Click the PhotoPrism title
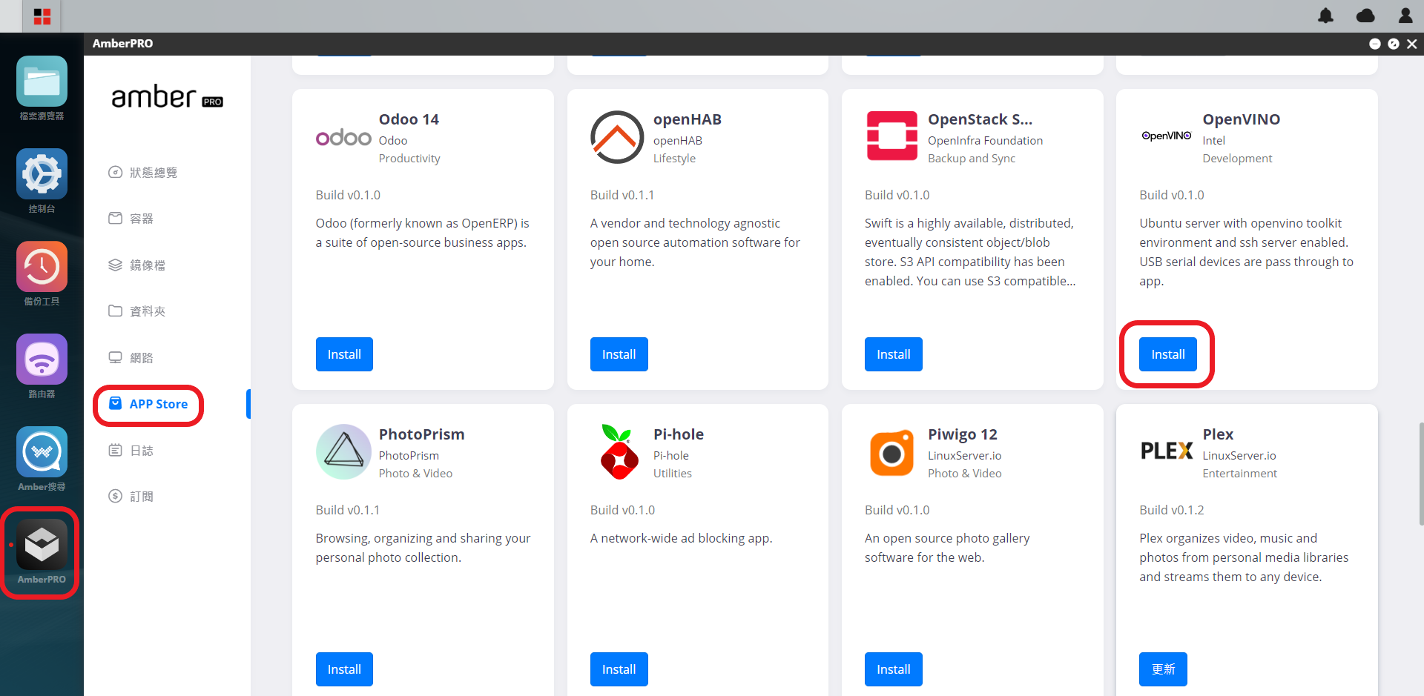The image size is (1424, 696). tap(421, 434)
